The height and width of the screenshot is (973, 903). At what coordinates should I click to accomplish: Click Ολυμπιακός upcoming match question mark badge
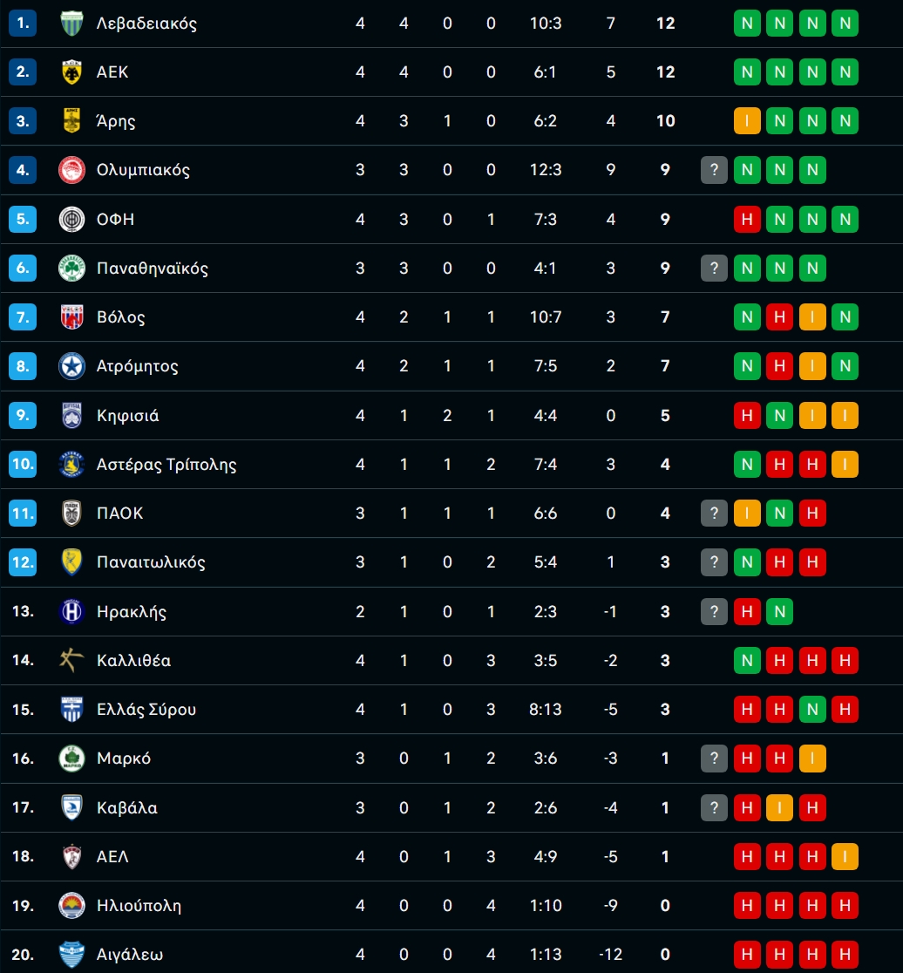714,170
